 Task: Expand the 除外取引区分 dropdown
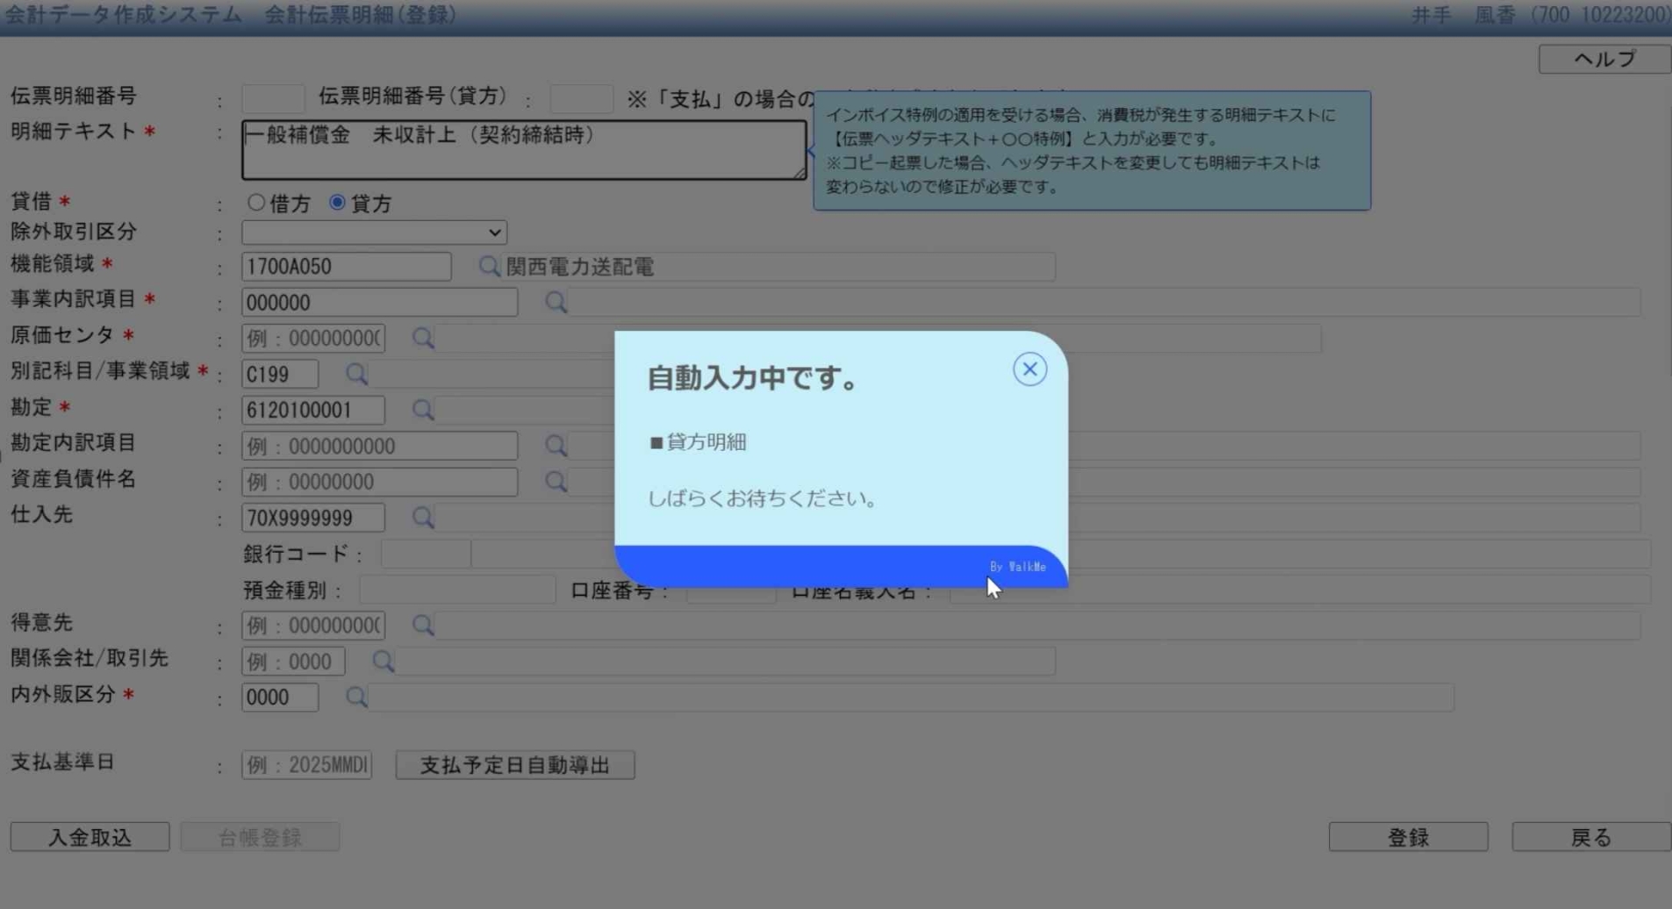click(374, 233)
